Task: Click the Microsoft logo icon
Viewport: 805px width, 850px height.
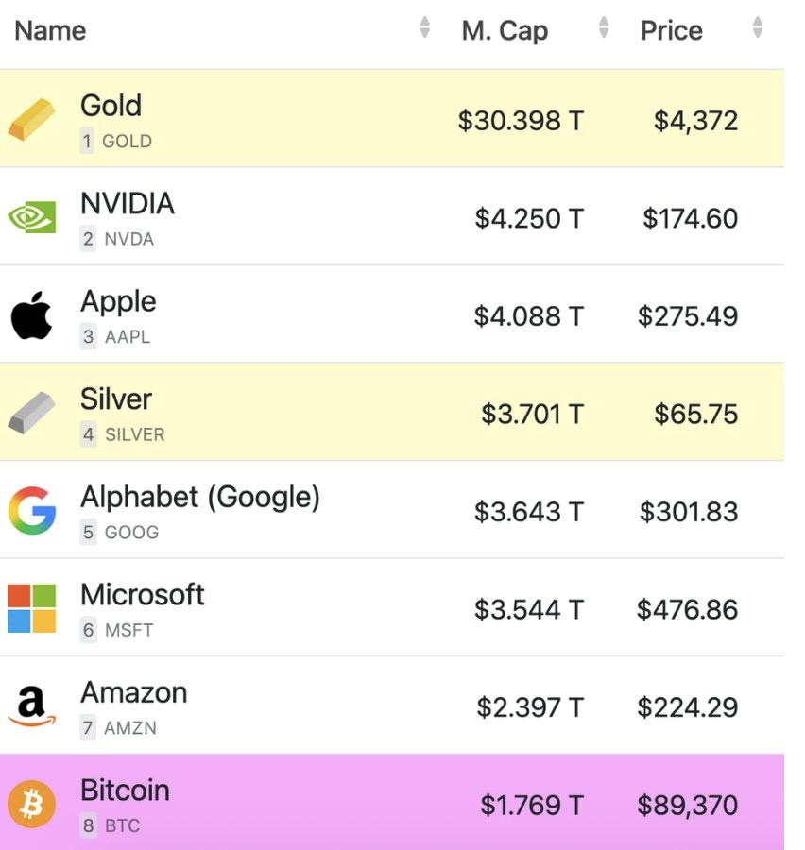Action: pyautogui.click(x=31, y=609)
